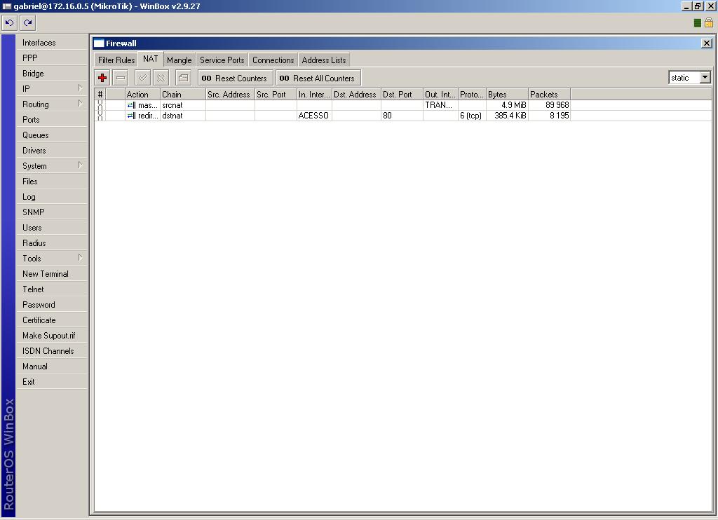Click the green status indicator icon

click(x=698, y=23)
